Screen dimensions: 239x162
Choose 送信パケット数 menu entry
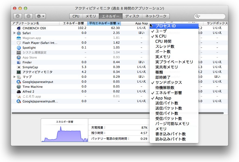pyautogui.click(x=174, y=108)
